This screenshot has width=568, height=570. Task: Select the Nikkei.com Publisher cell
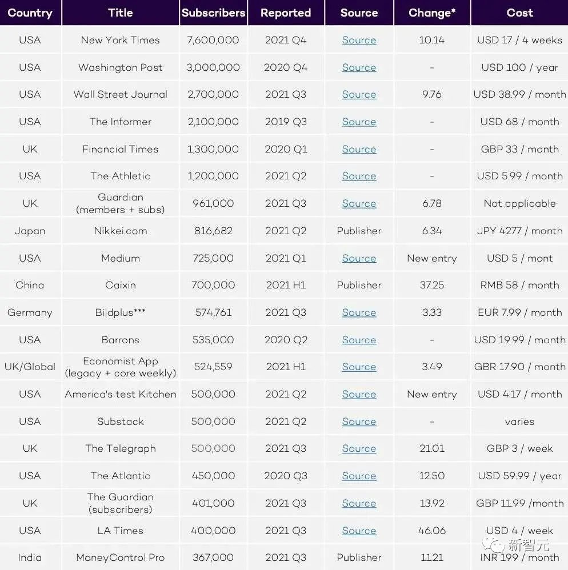coord(359,231)
